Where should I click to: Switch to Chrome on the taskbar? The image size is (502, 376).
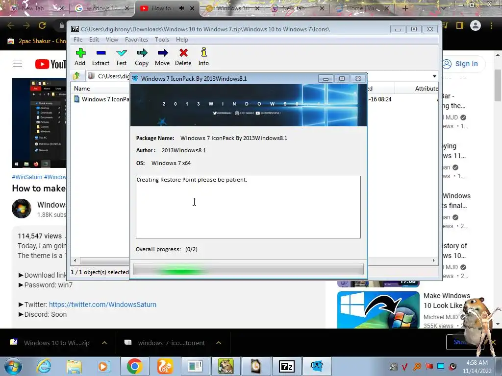(134, 366)
